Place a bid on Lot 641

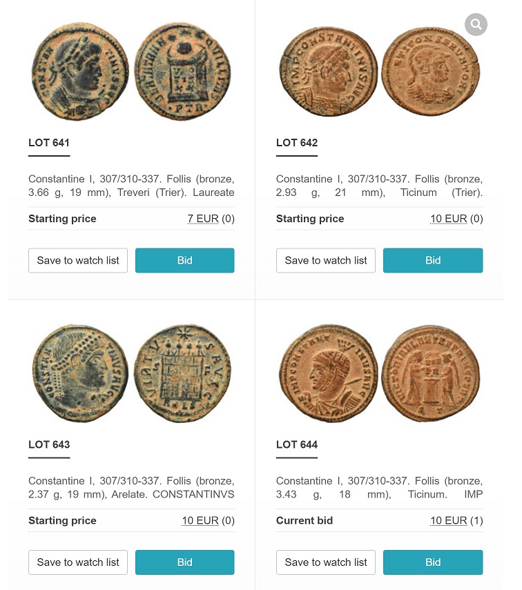[x=184, y=260]
